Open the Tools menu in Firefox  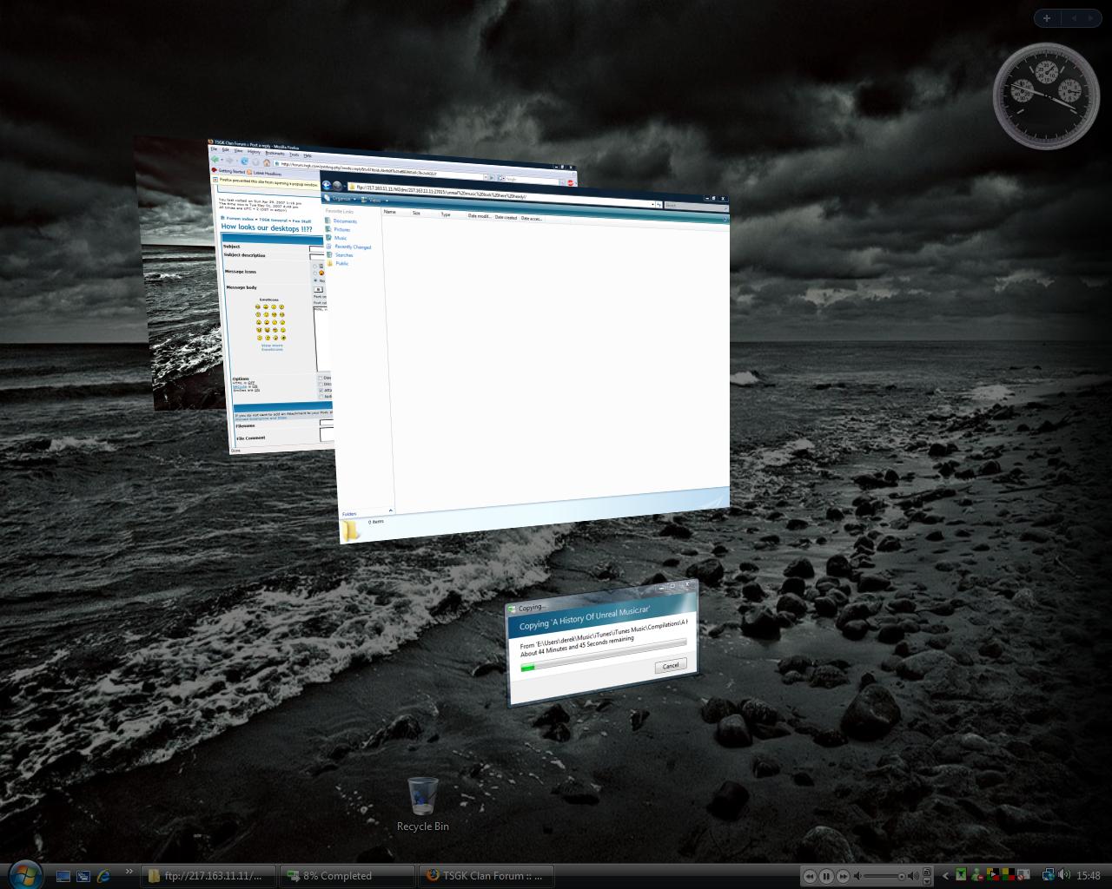click(293, 155)
